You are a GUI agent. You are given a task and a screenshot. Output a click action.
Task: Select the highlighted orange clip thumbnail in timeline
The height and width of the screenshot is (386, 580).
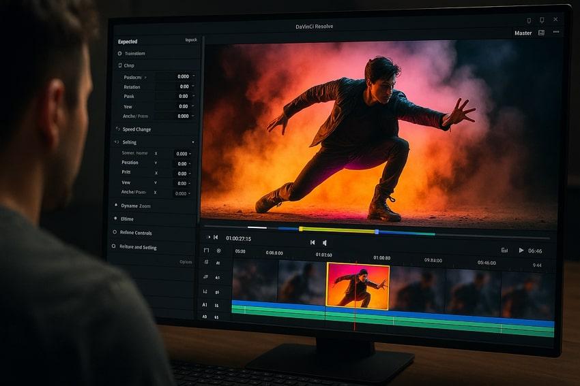tap(358, 286)
